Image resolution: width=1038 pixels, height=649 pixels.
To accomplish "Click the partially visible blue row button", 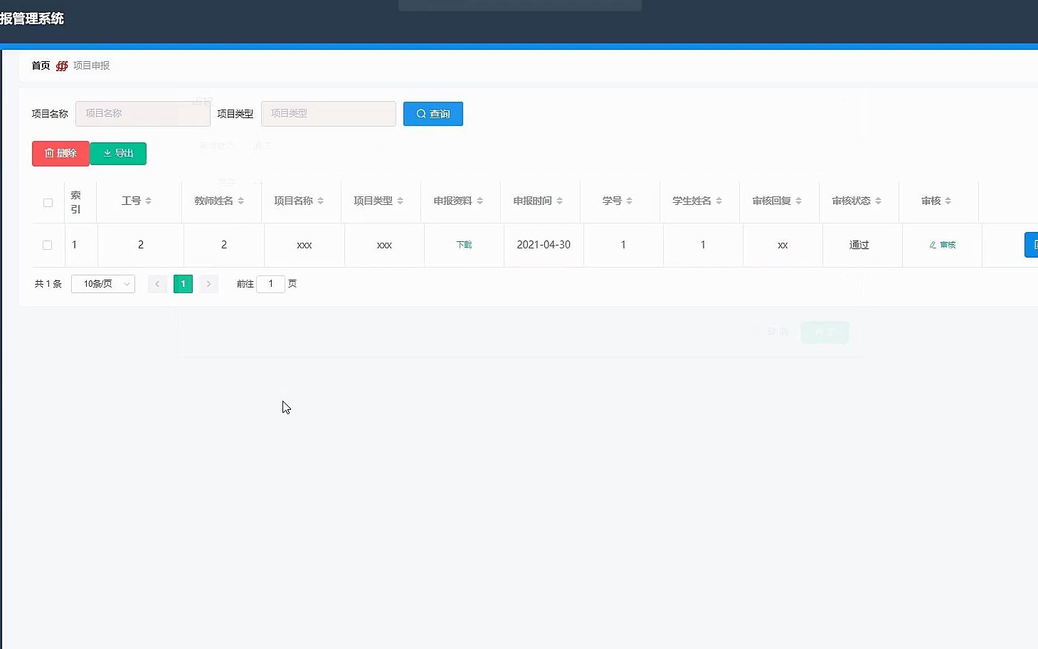I will pos(1031,245).
